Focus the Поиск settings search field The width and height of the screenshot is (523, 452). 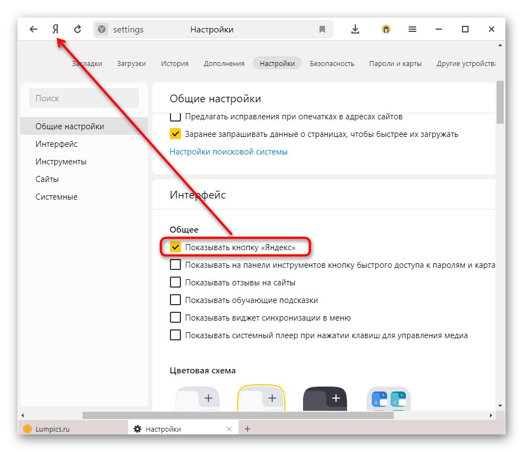pos(84,98)
